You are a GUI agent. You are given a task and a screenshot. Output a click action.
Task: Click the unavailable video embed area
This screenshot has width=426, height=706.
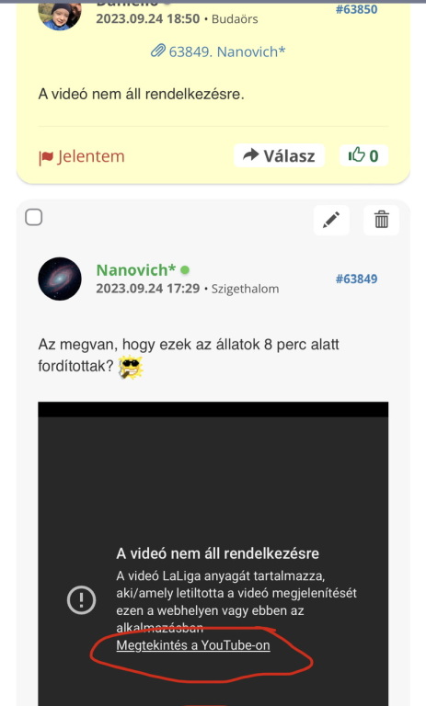point(213,553)
